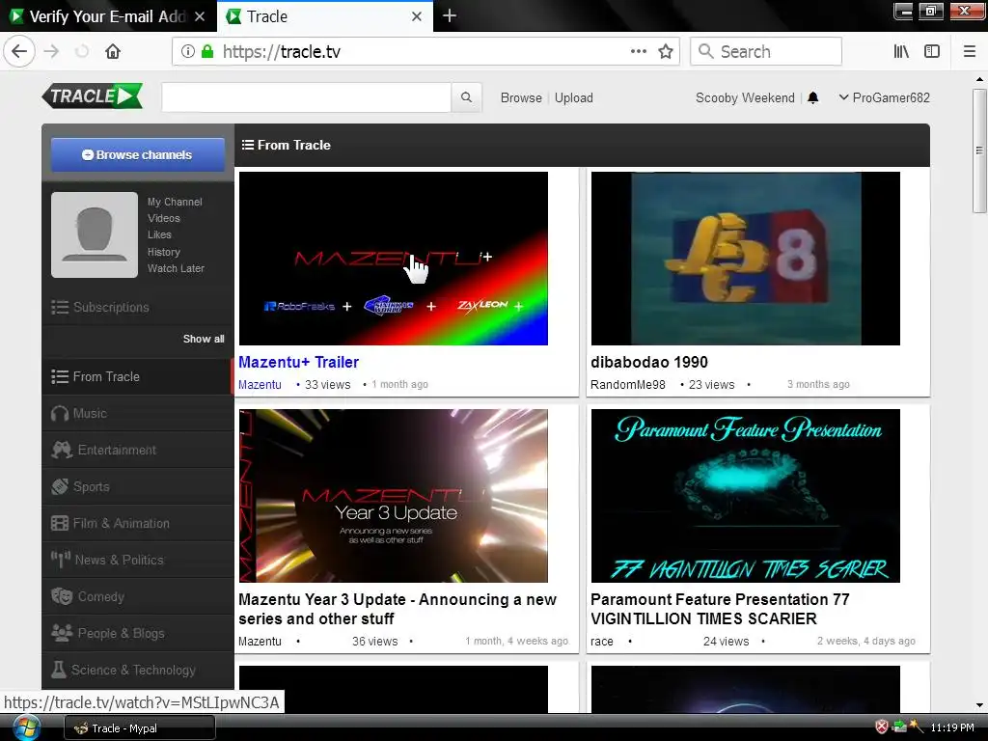The image size is (988, 741).
Task: Open the Watch Later link
Action: tap(176, 268)
